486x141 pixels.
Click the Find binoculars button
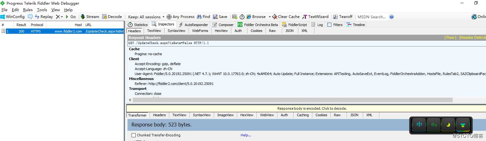point(203,17)
